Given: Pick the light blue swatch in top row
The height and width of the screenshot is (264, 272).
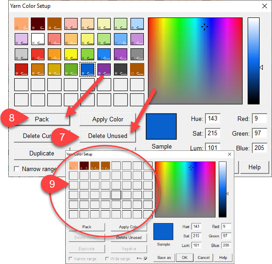Looking at the screenshot, I should (x=137, y=24).
